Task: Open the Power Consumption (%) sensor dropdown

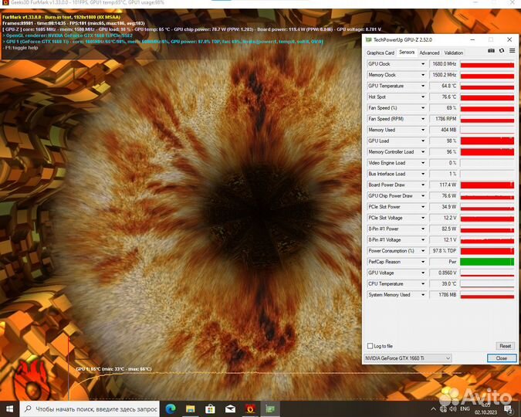Action: (x=423, y=251)
